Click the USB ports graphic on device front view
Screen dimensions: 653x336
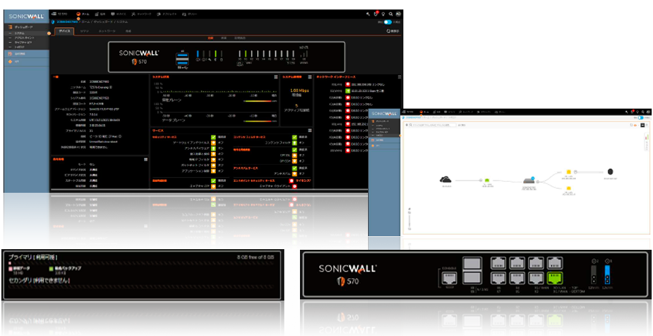pyautogui.click(x=183, y=58)
